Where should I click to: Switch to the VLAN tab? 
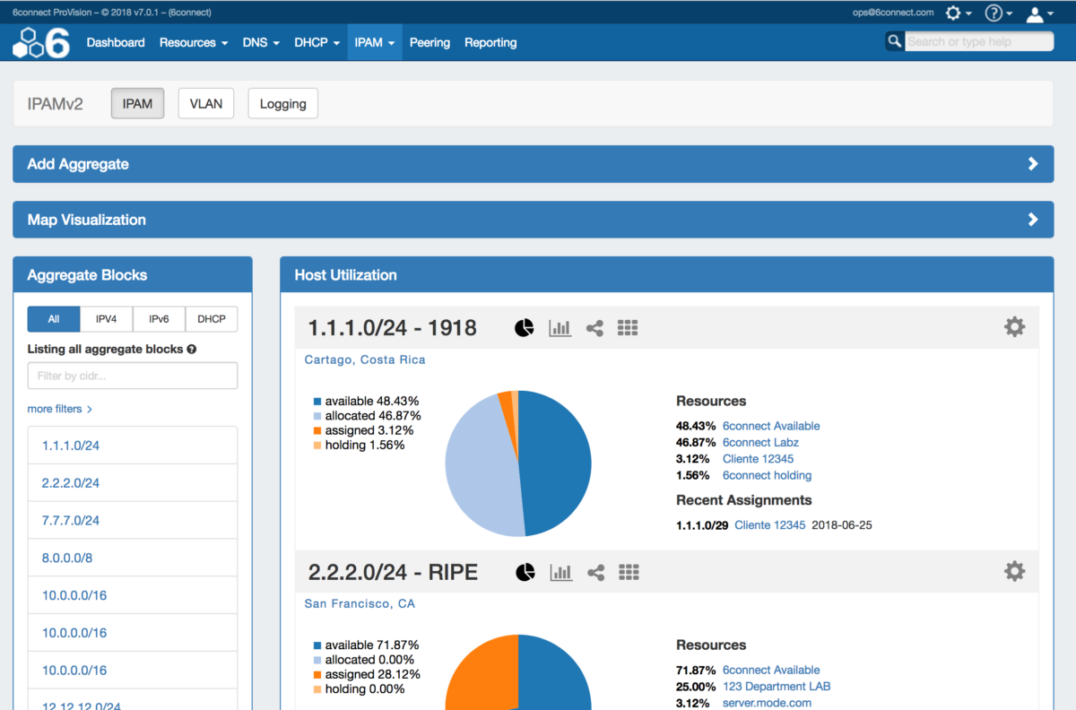(x=205, y=103)
